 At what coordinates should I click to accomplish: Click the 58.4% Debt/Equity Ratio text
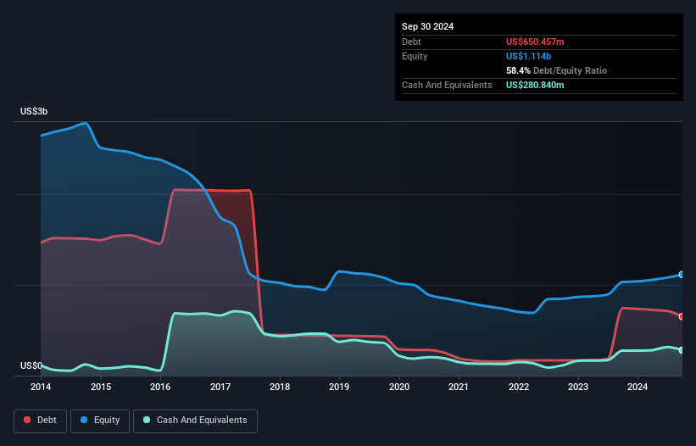click(x=556, y=70)
